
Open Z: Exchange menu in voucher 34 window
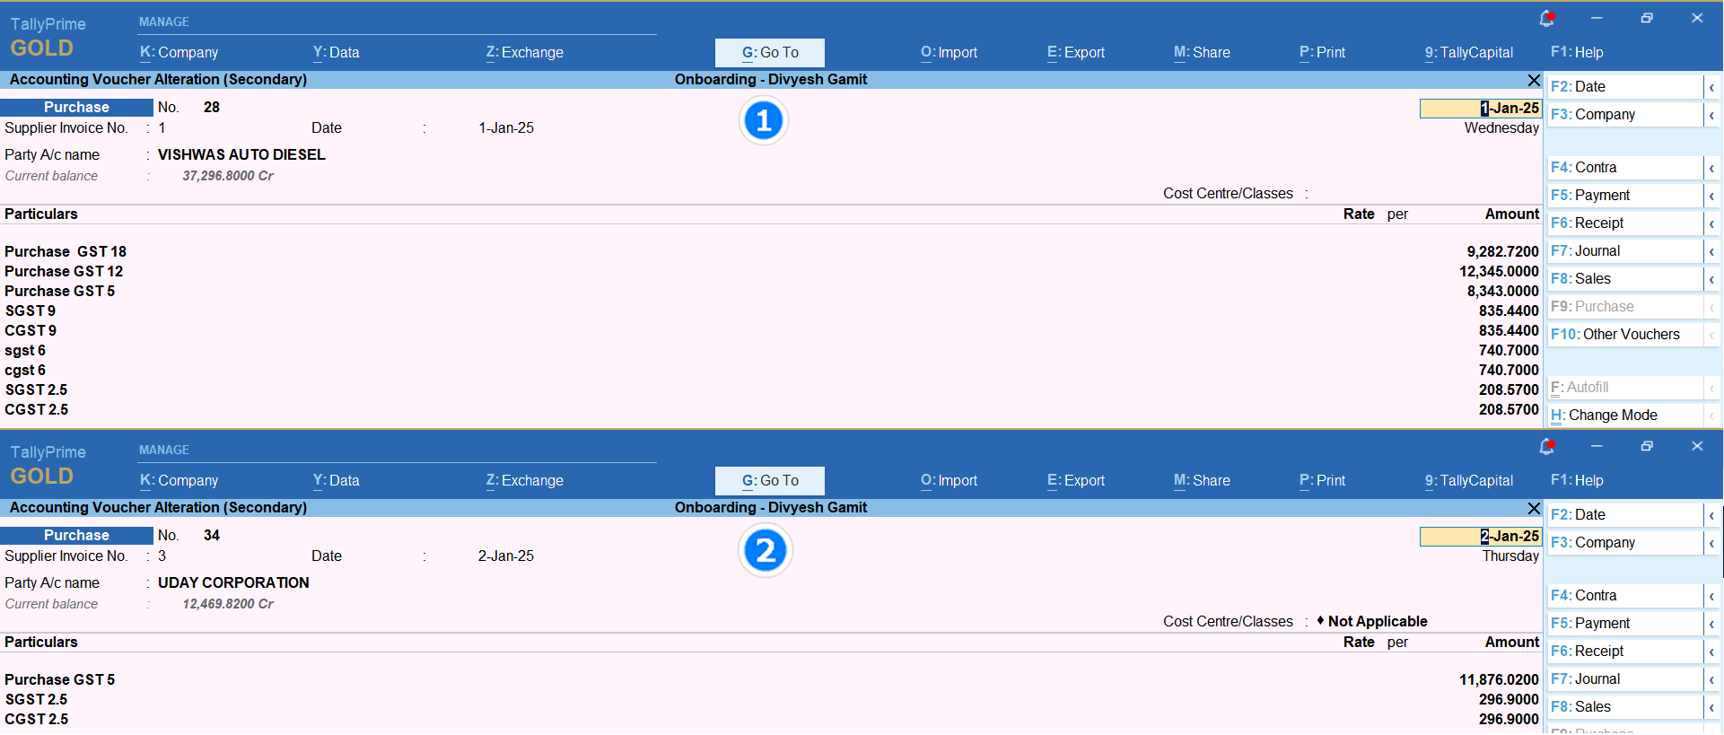point(524,481)
